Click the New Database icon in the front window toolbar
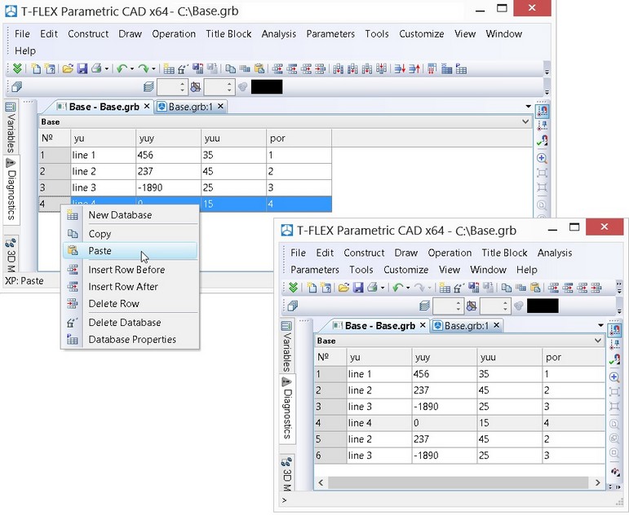This screenshot has height=515, width=629. pos(445,288)
